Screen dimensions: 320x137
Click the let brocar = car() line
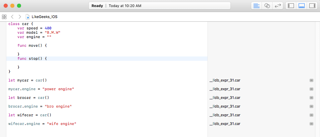tap(29, 98)
